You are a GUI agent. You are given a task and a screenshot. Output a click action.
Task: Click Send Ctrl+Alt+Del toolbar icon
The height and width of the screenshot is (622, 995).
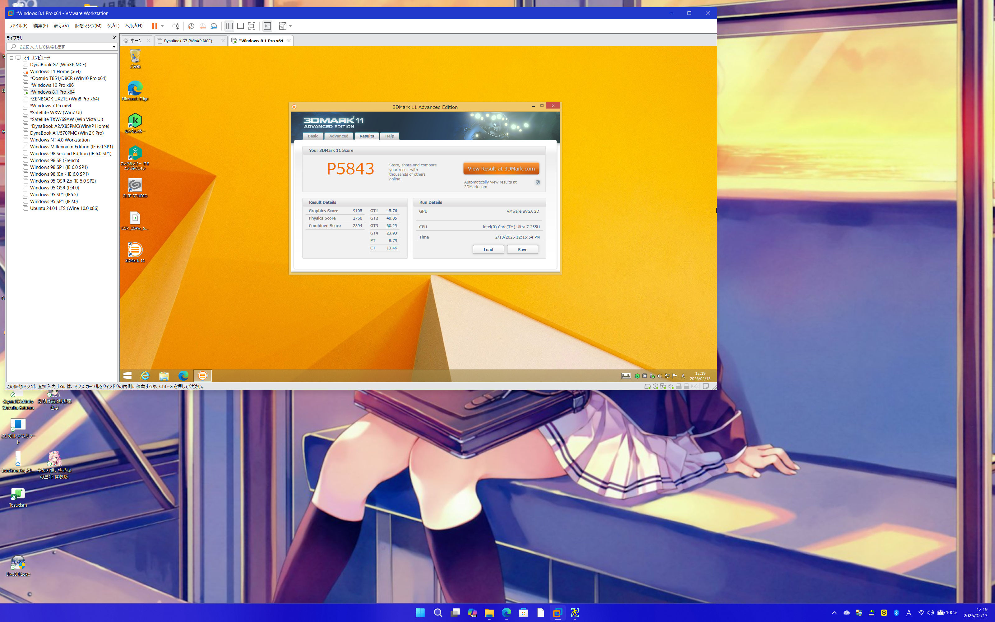[x=176, y=26]
